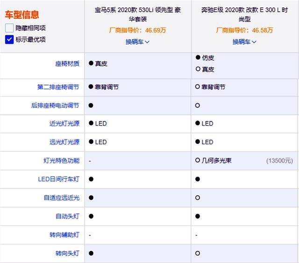
Task: Click the 座椅材质 row label
Action: [67, 64]
